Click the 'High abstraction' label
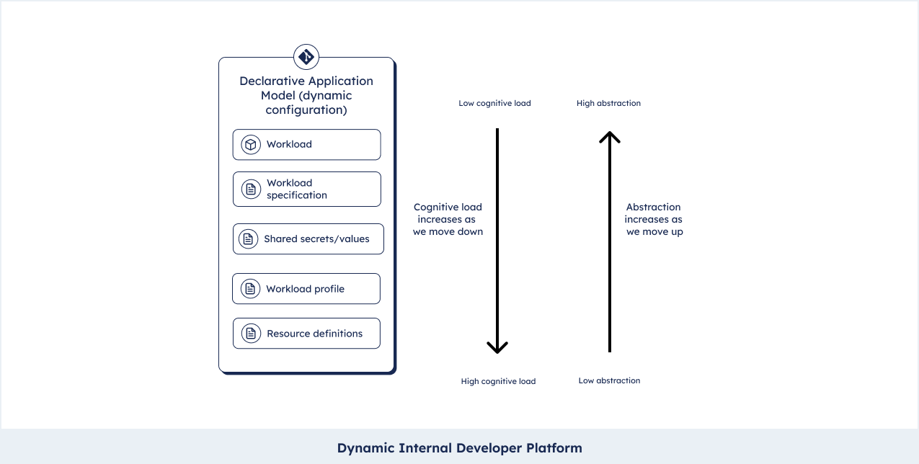The image size is (919, 464). tap(608, 103)
